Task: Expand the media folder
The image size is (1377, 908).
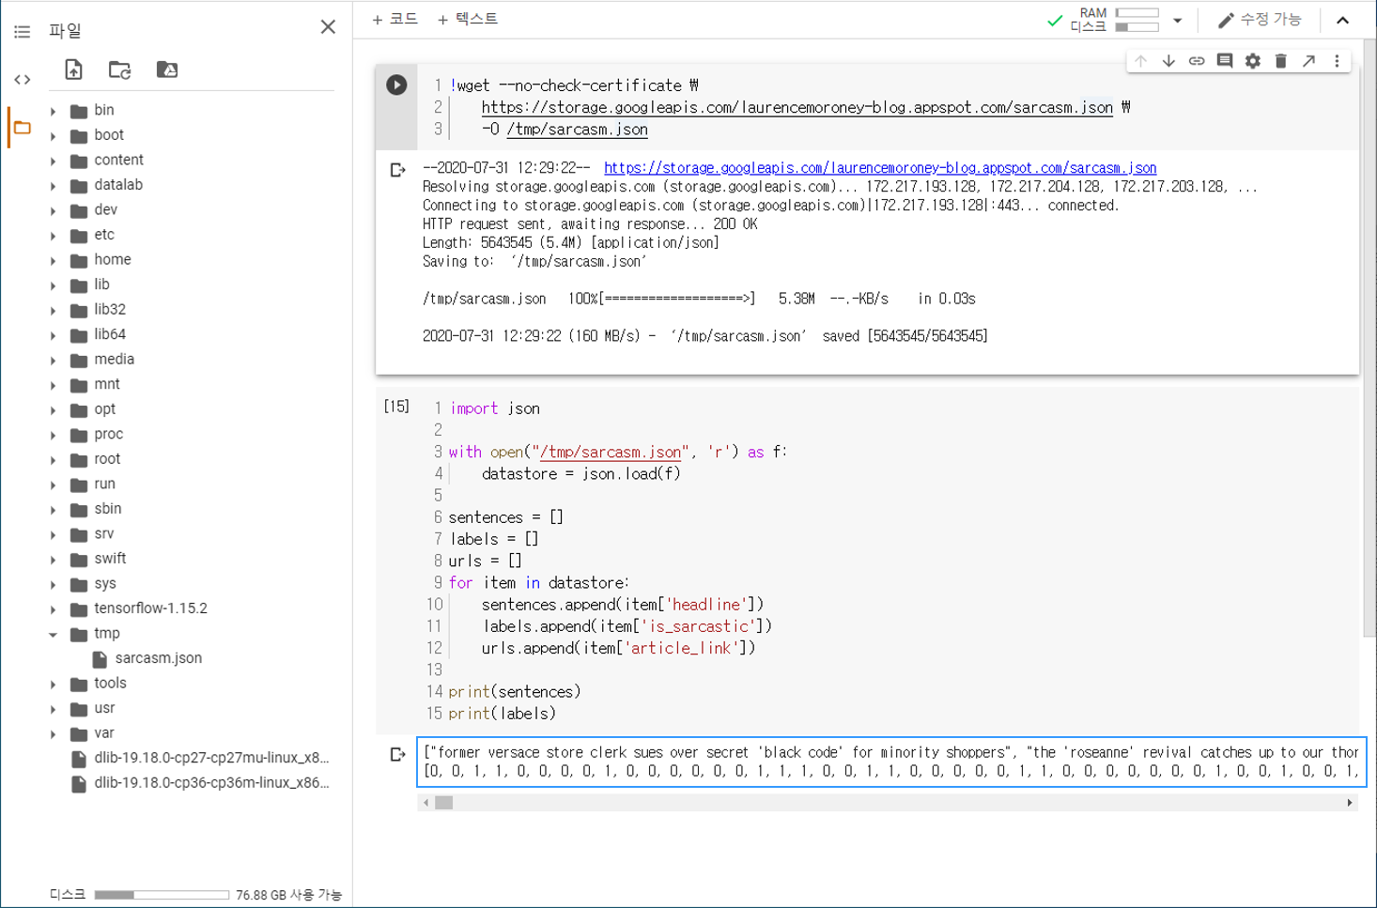Action: (54, 360)
